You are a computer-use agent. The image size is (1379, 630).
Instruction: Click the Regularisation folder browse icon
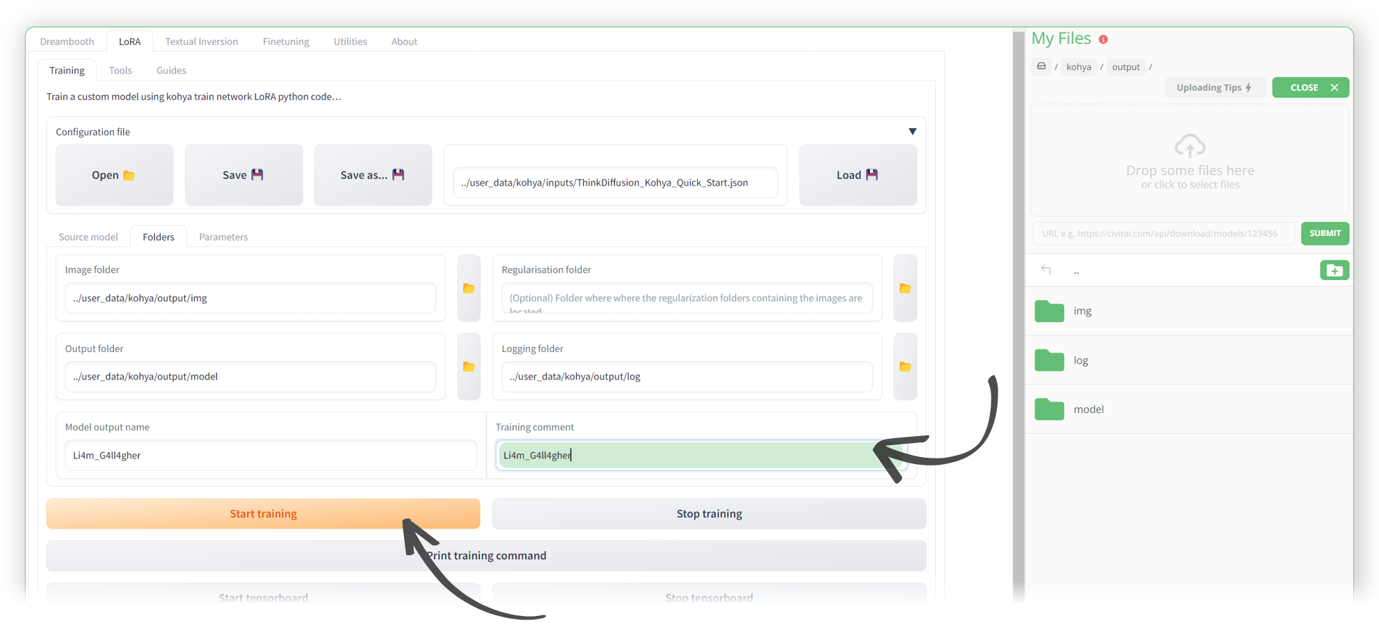pos(905,288)
